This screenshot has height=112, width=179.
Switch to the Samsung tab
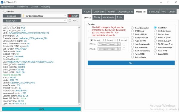154,12
